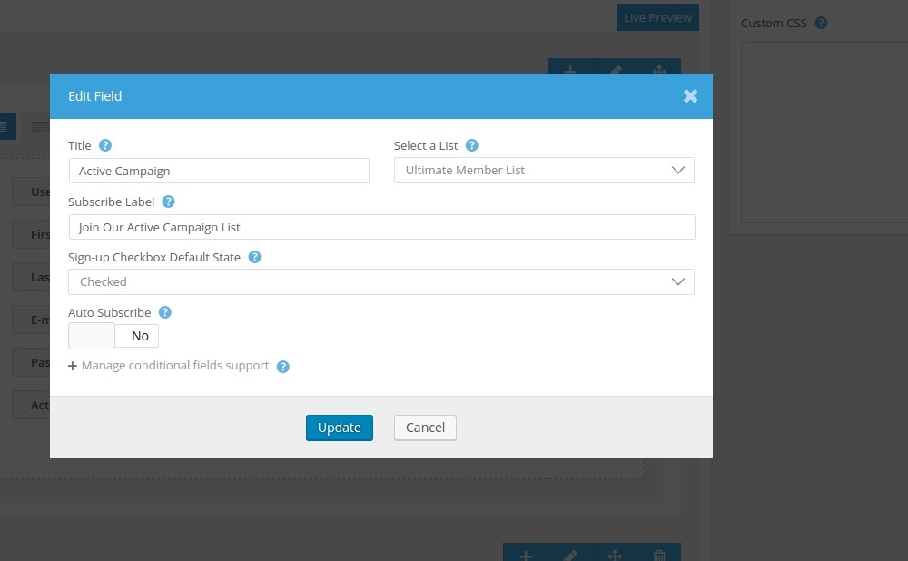Screen dimensions: 908x561
Task: Click the plus icon in bottom row toolbar
Action: coord(525,555)
